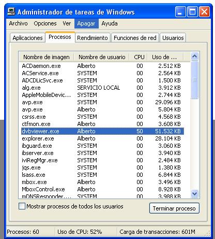Maximize the Task Manager window
Viewport: 215px width, 239px height.
(x=192, y=12)
